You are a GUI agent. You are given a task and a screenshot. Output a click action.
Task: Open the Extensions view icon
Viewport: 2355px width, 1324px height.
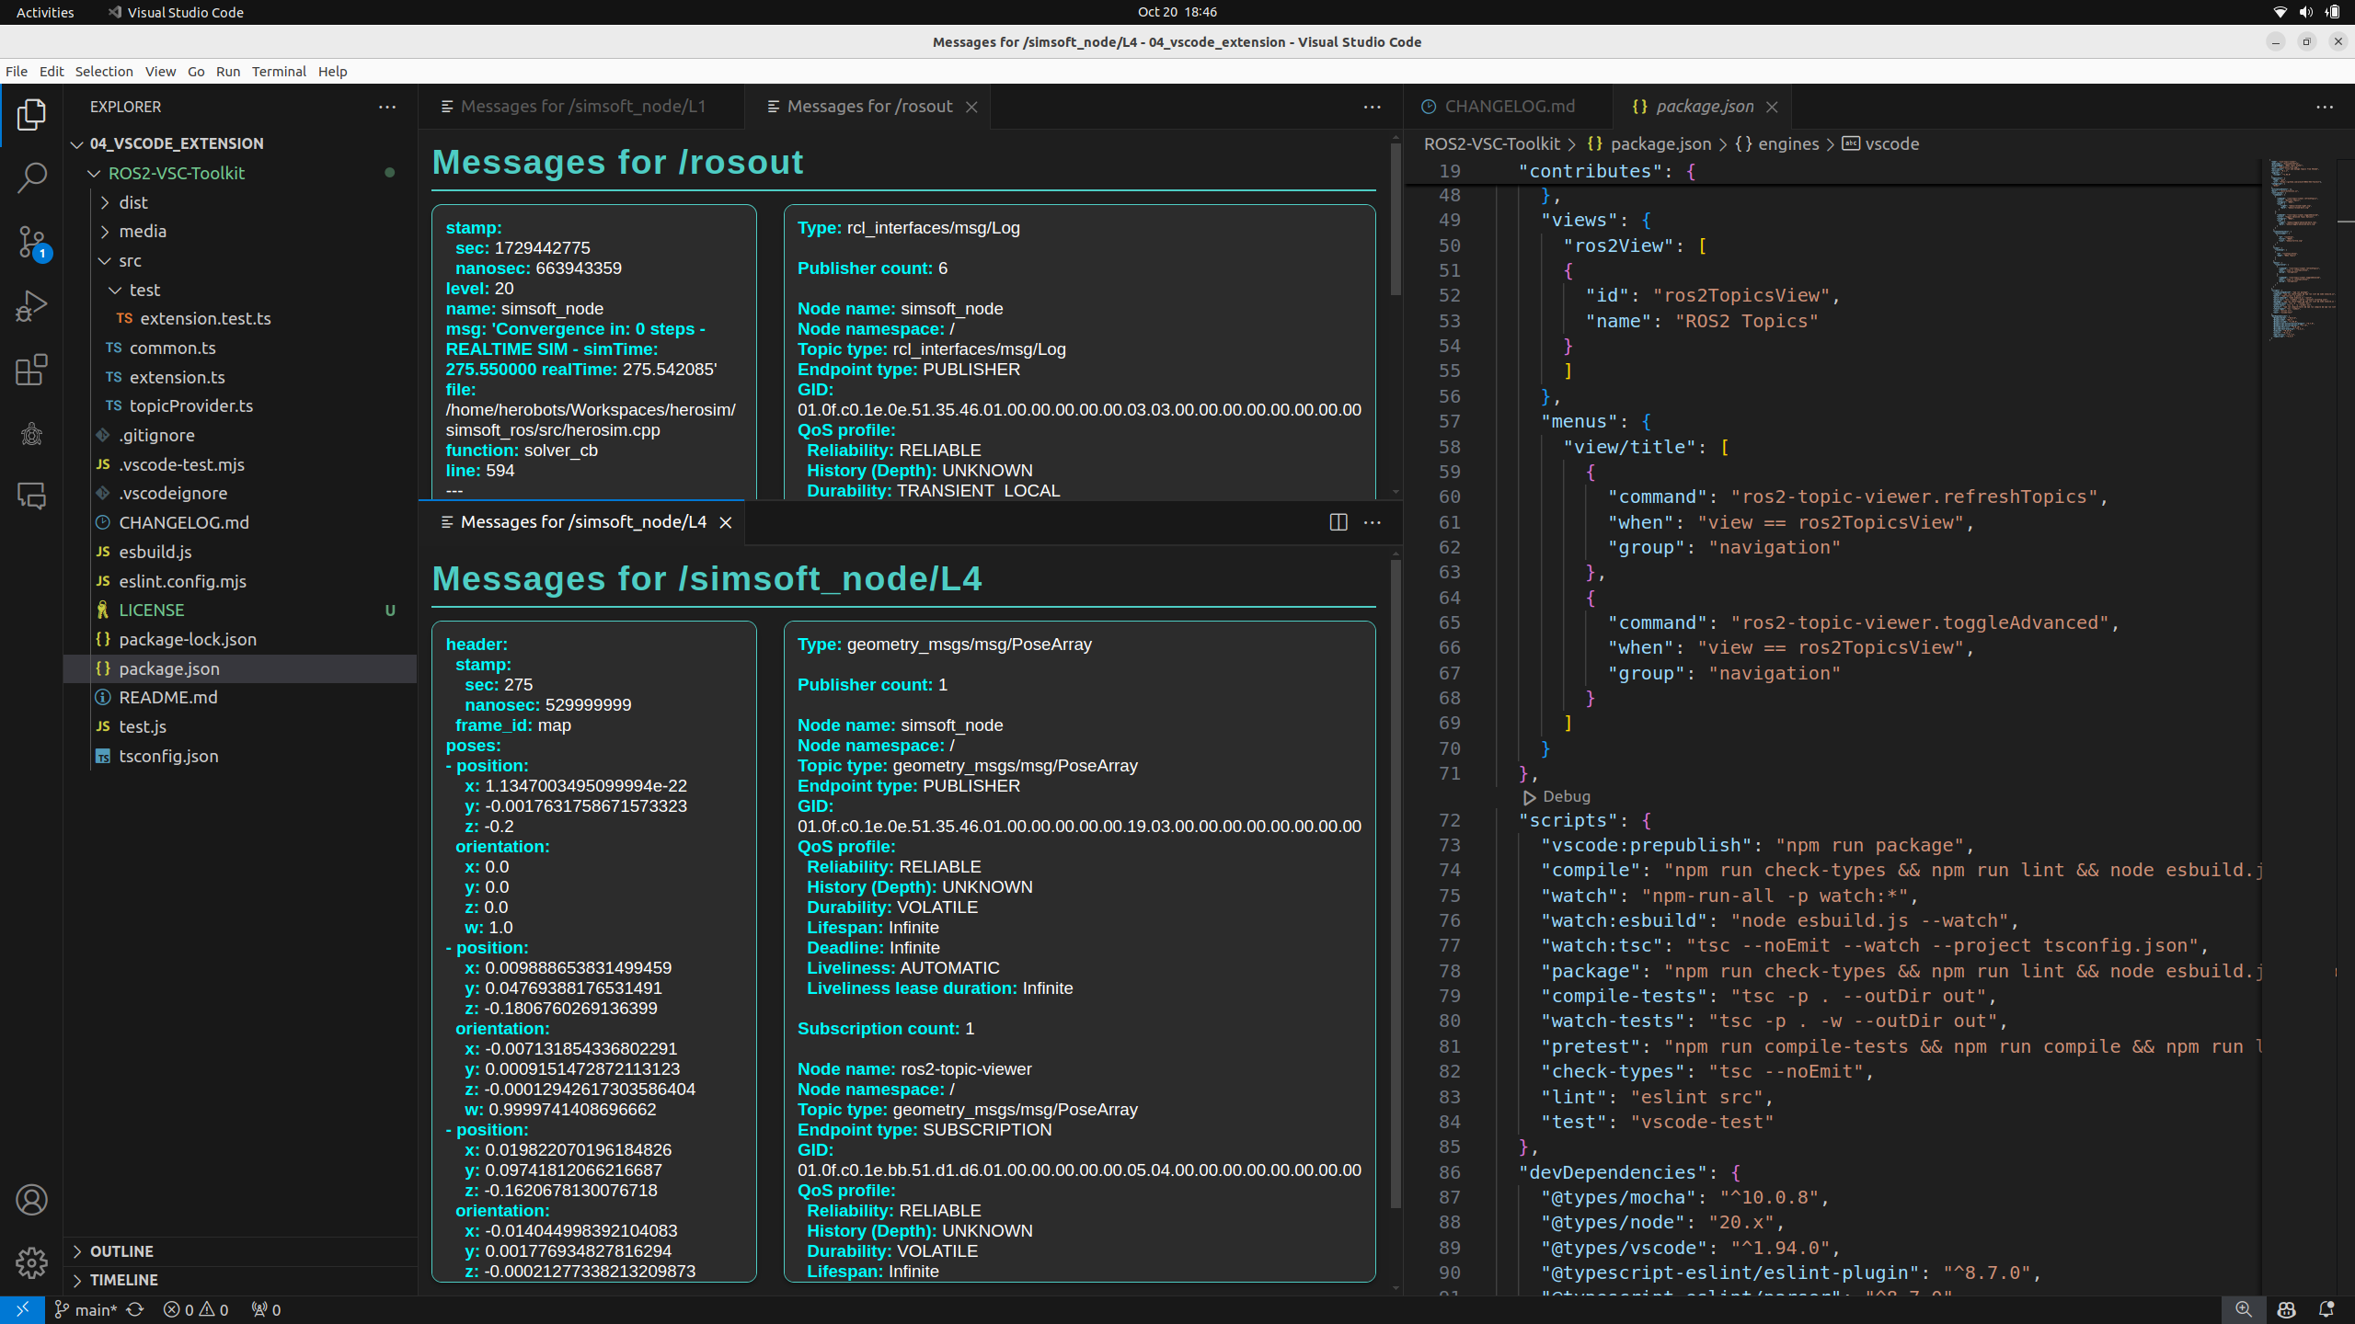coord(31,370)
